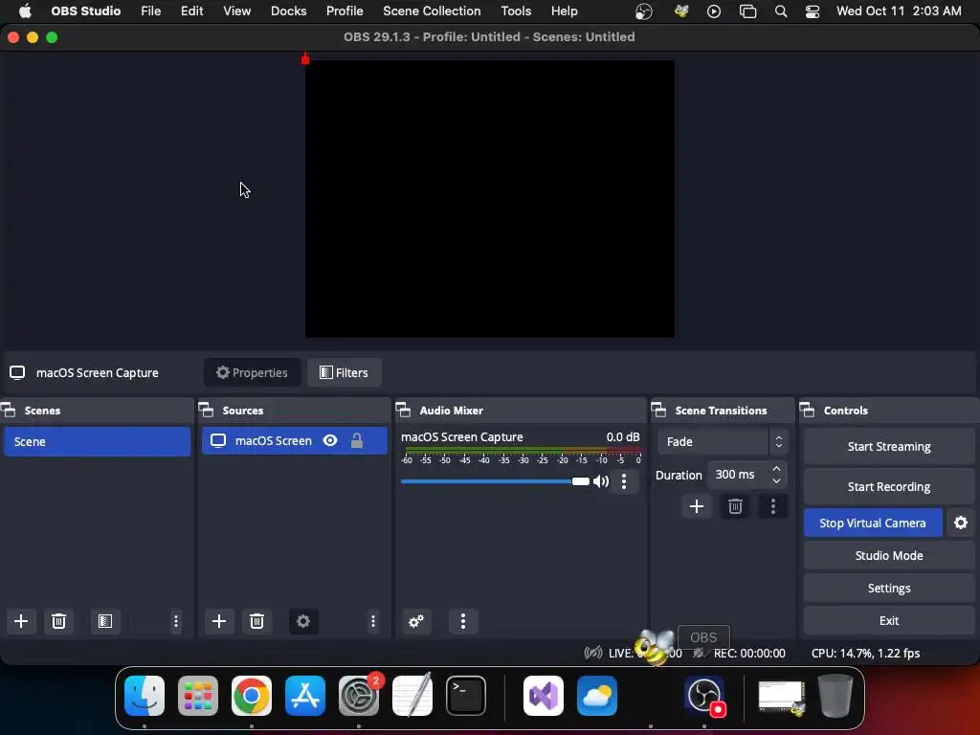Float the Controls dock icon
This screenshot has height=735, width=980.
[808, 411]
